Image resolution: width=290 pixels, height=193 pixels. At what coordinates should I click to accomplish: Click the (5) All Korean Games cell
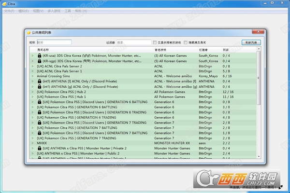[170, 61]
